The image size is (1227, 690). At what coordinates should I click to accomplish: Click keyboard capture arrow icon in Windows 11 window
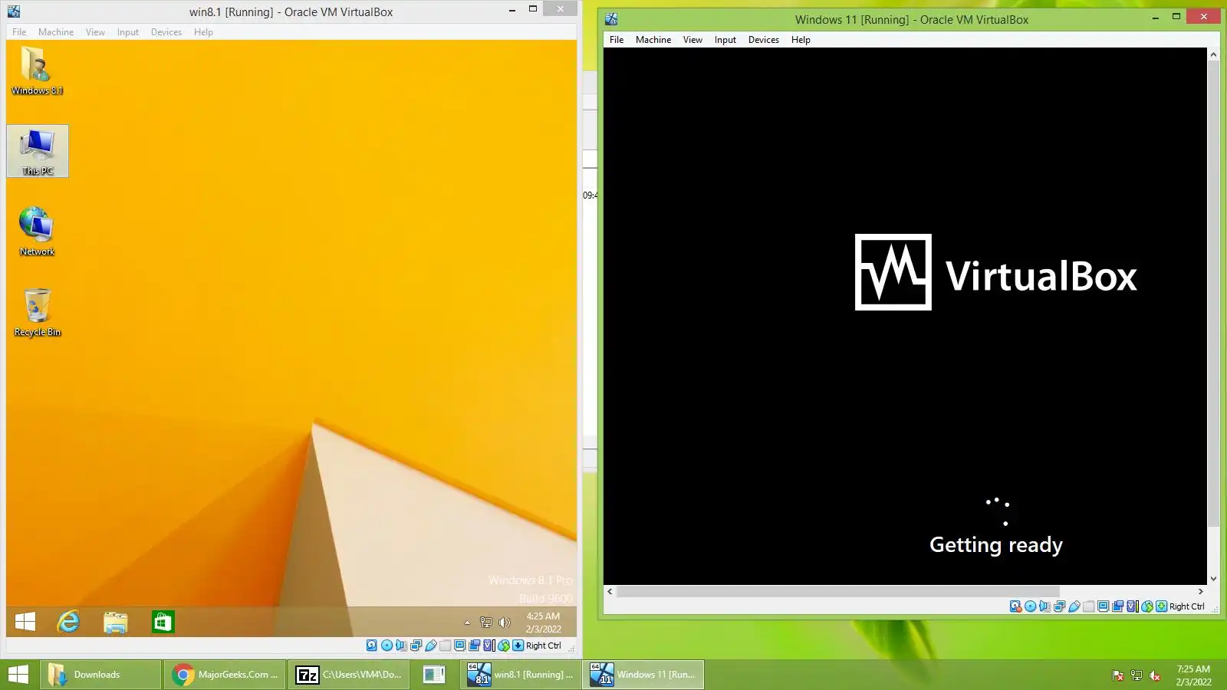pyautogui.click(x=1161, y=606)
